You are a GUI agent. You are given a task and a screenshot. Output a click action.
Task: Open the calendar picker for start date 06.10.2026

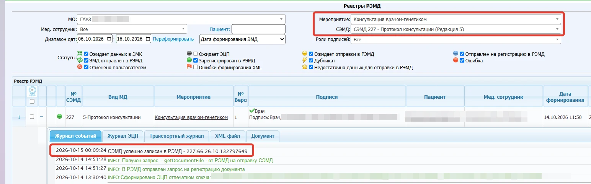coord(109,39)
